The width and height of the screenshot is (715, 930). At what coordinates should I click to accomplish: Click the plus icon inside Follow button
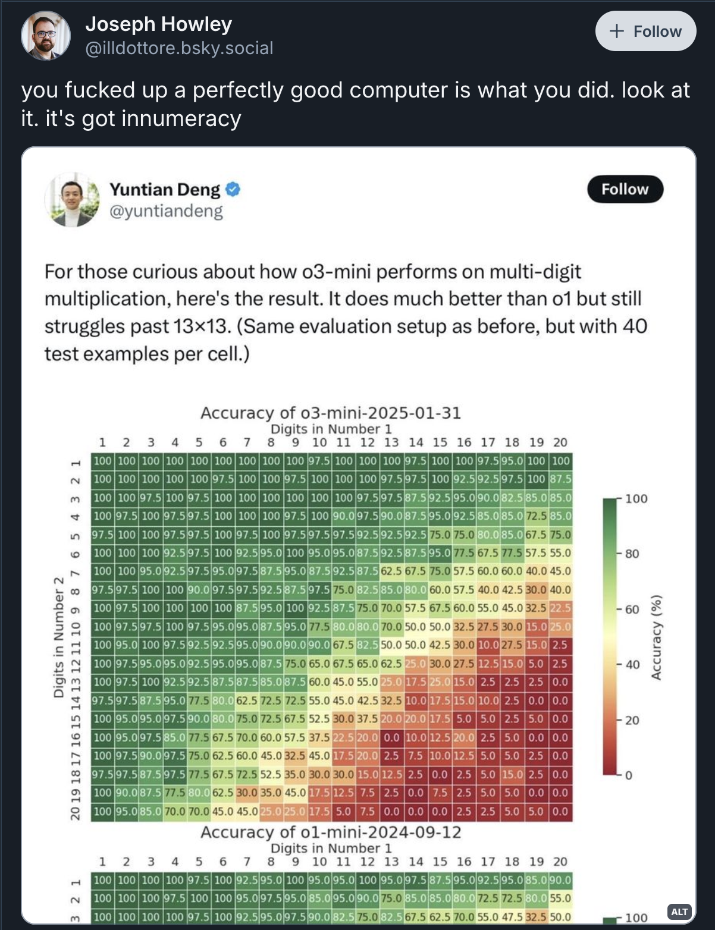tap(617, 31)
